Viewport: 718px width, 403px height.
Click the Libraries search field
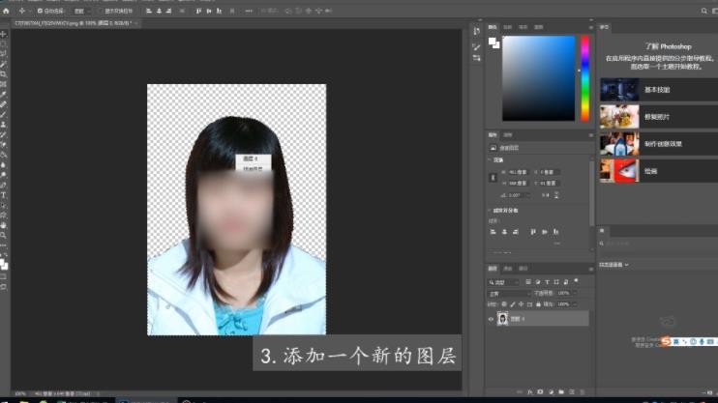click(659, 244)
